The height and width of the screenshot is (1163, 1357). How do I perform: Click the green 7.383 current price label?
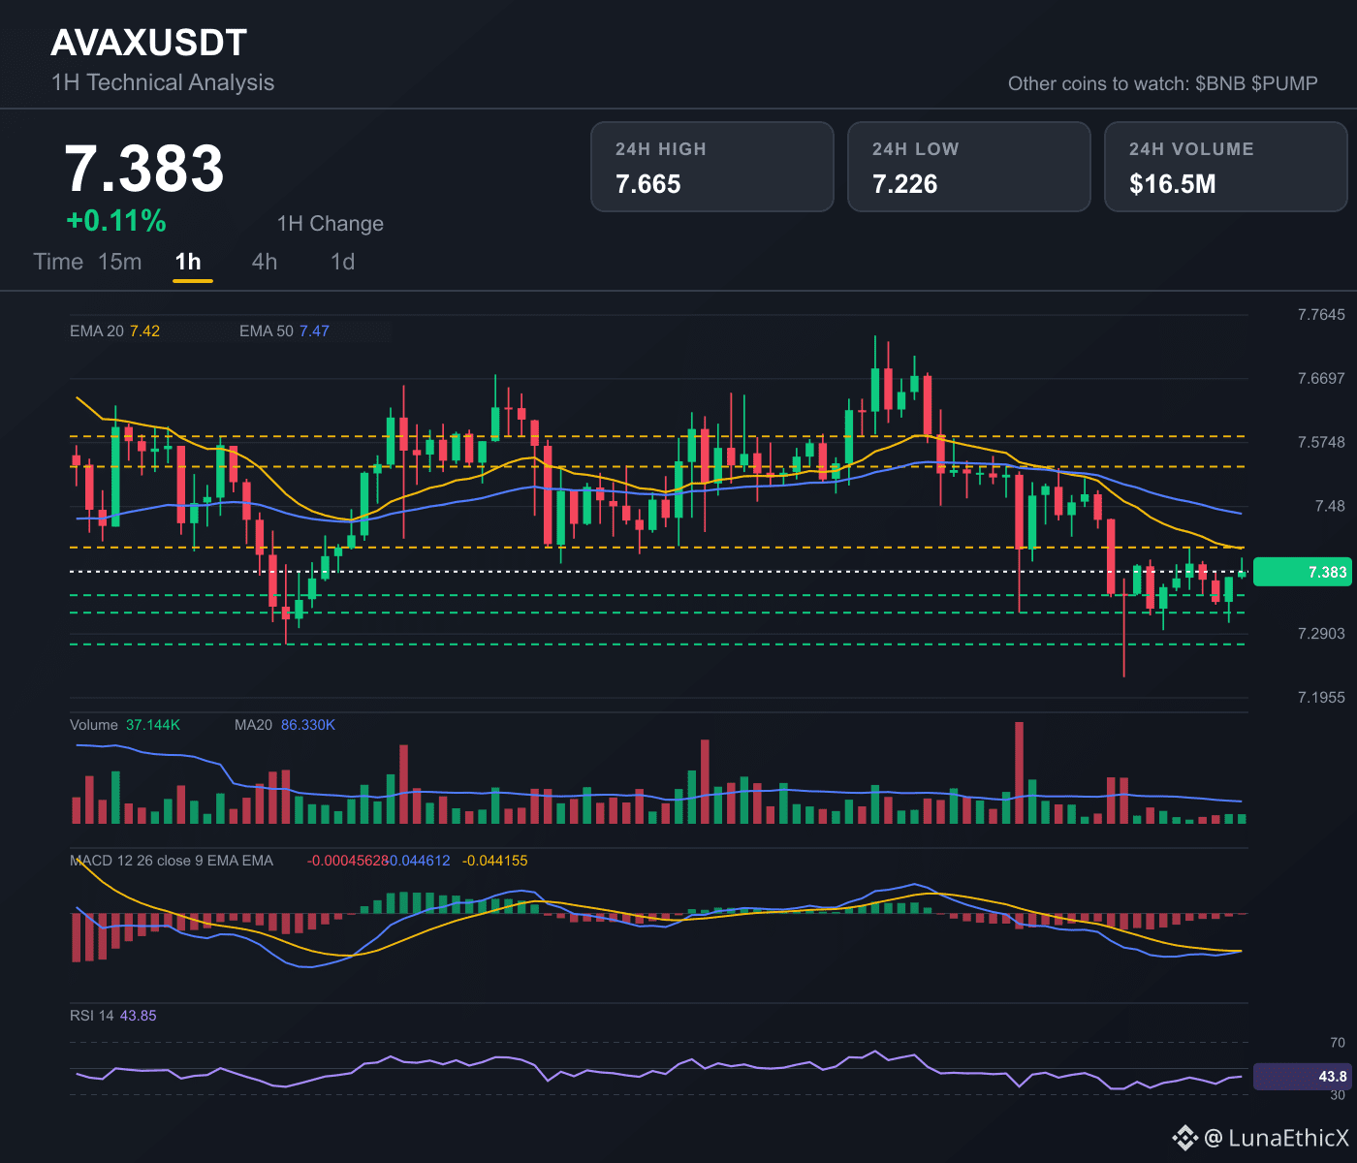pos(1302,572)
